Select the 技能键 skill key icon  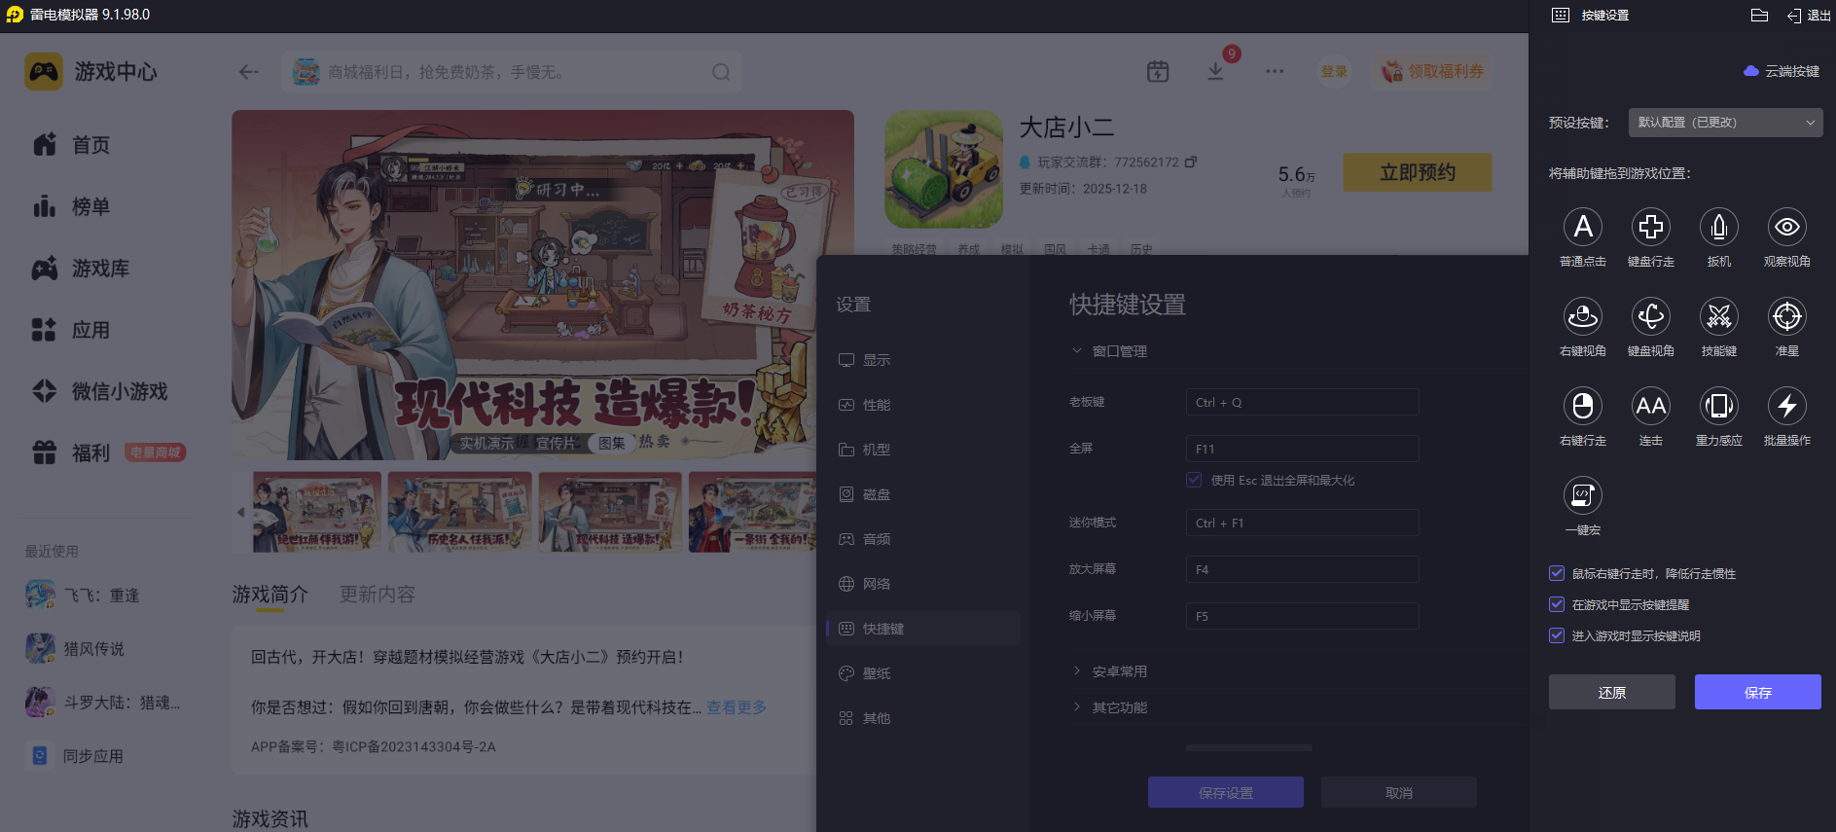[1718, 317]
